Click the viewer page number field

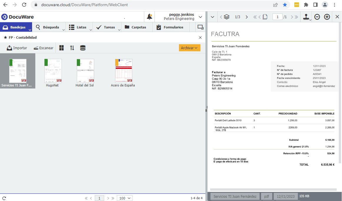click(x=277, y=17)
